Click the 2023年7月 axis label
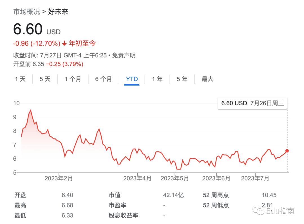304x224 pixels. (x=255, y=178)
